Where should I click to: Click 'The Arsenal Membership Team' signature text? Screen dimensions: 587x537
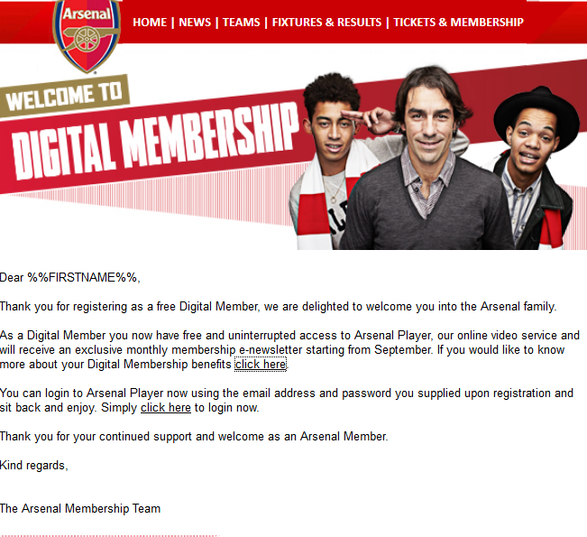[80, 508]
